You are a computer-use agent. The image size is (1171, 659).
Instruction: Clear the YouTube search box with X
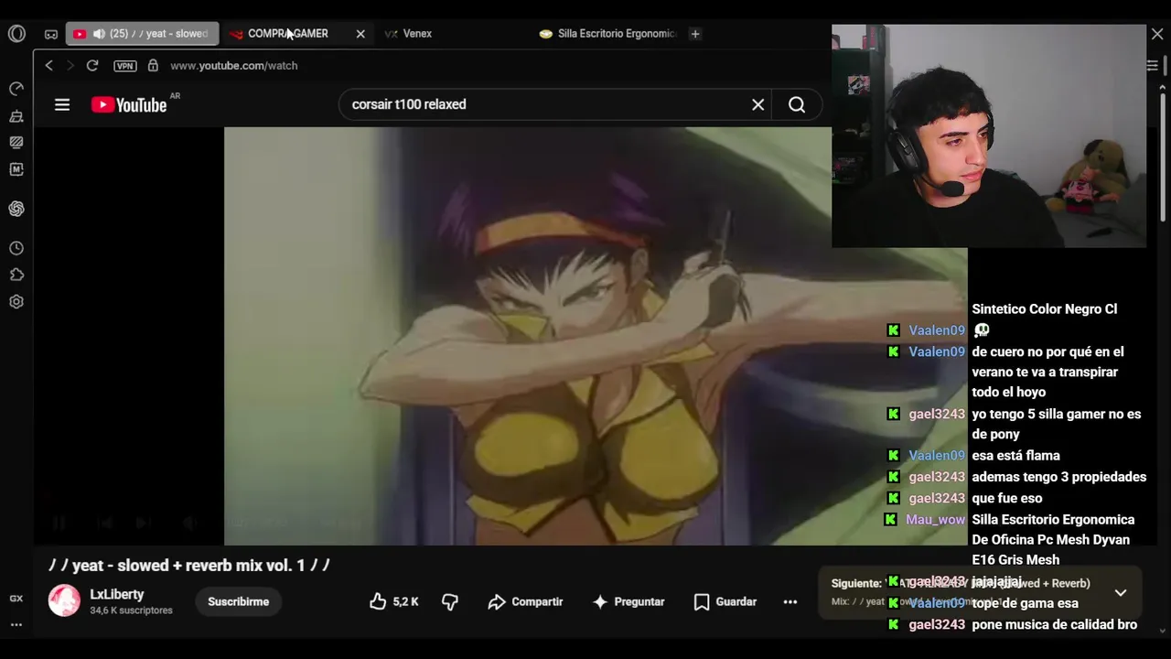[x=757, y=104]
